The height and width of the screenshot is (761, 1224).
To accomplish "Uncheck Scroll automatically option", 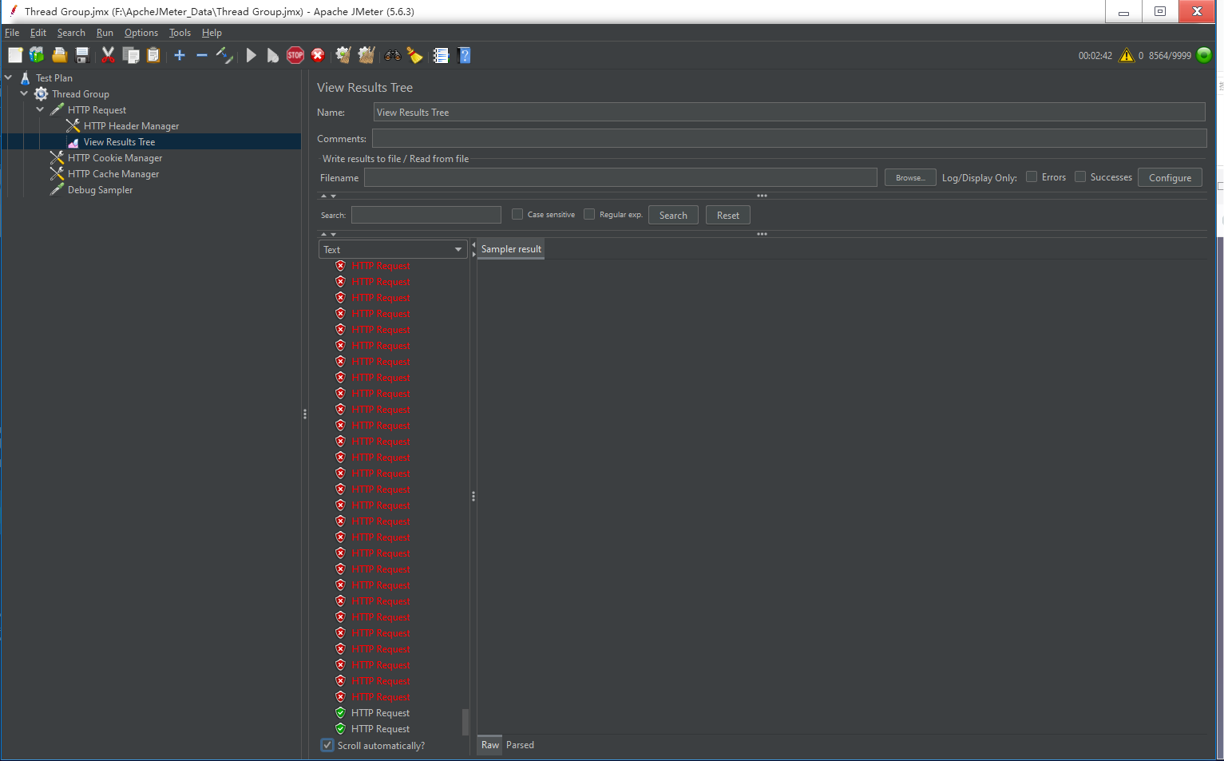I will [x=327, y=745].
